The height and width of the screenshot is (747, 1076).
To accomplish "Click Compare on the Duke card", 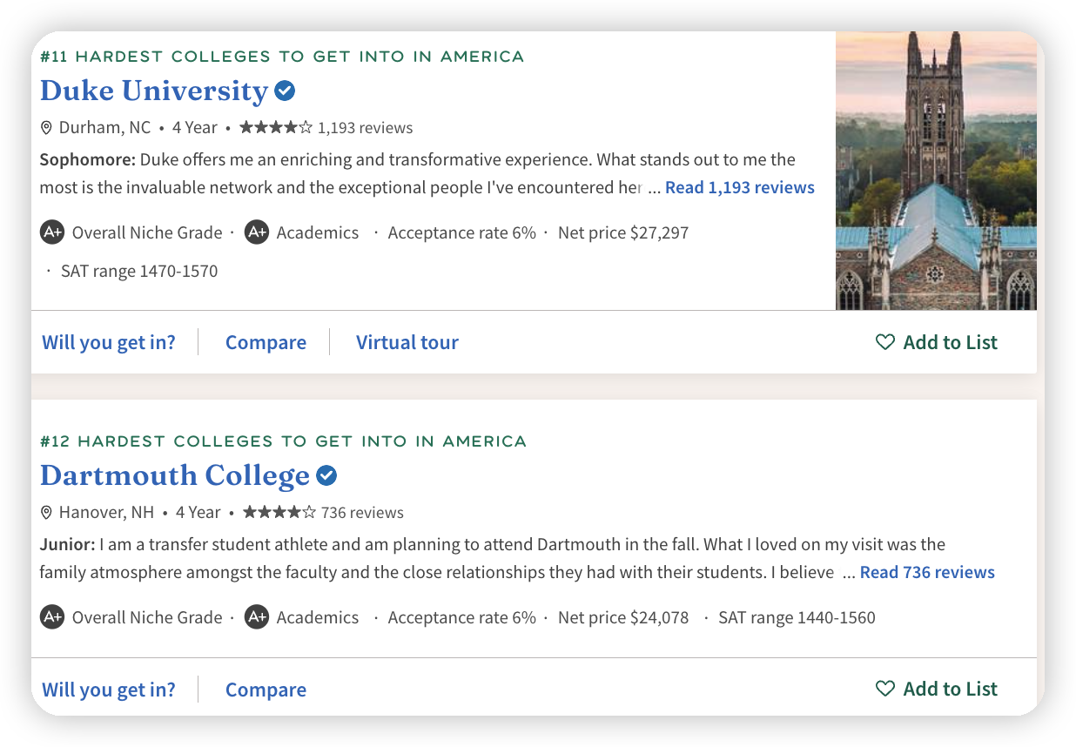I will [266, 342].
